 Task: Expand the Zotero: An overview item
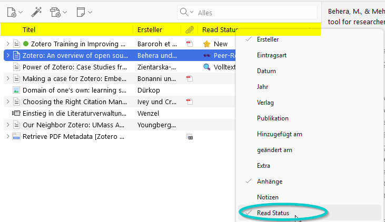point(8,55)
